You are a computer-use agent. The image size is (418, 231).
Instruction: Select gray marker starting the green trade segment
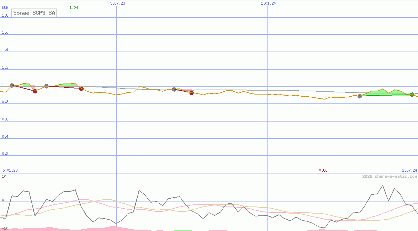(x=360, y=96)
